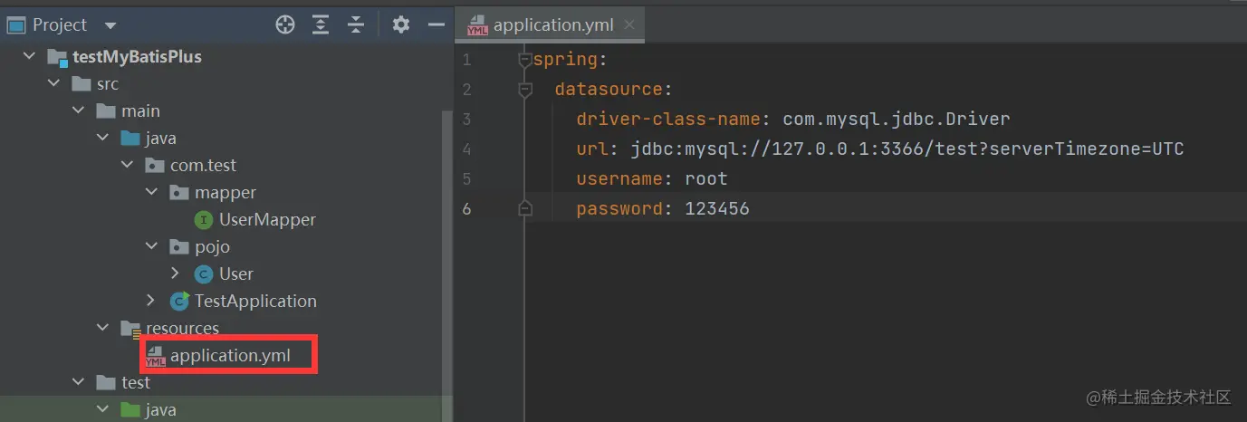Click the password value 123456 in editor

[716, 209]
